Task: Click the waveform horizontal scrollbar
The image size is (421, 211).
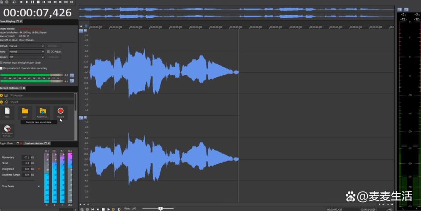Action: [234, 204]
